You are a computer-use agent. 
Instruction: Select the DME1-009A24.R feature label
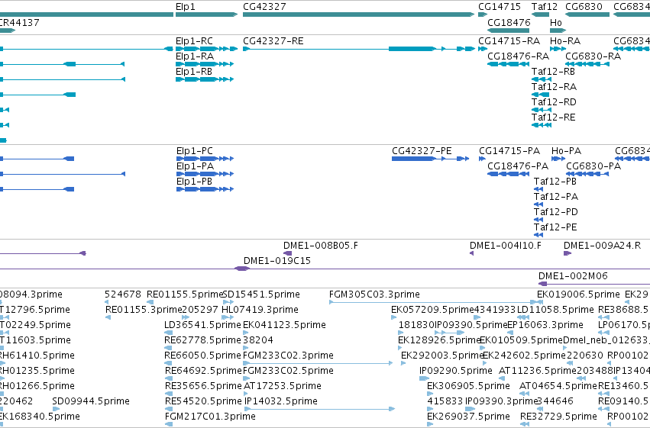[x=603, y=246]
